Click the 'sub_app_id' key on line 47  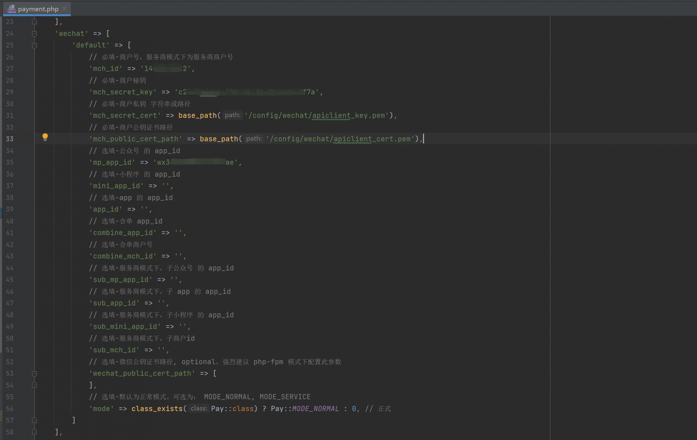[x=114, y=303]
